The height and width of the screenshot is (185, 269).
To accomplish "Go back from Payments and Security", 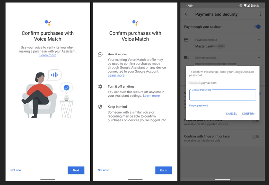I will pos(186,14).
